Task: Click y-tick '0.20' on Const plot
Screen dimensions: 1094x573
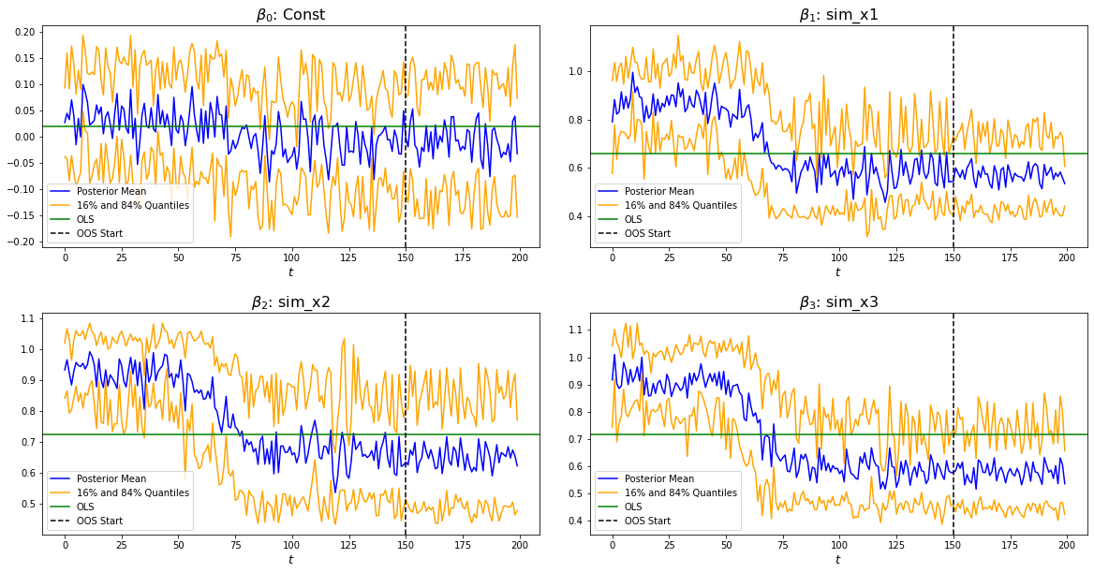Action: (x=24, y=32)
